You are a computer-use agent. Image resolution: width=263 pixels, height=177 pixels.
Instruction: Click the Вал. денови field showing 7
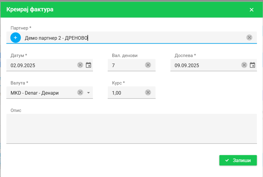click(126, 65)
